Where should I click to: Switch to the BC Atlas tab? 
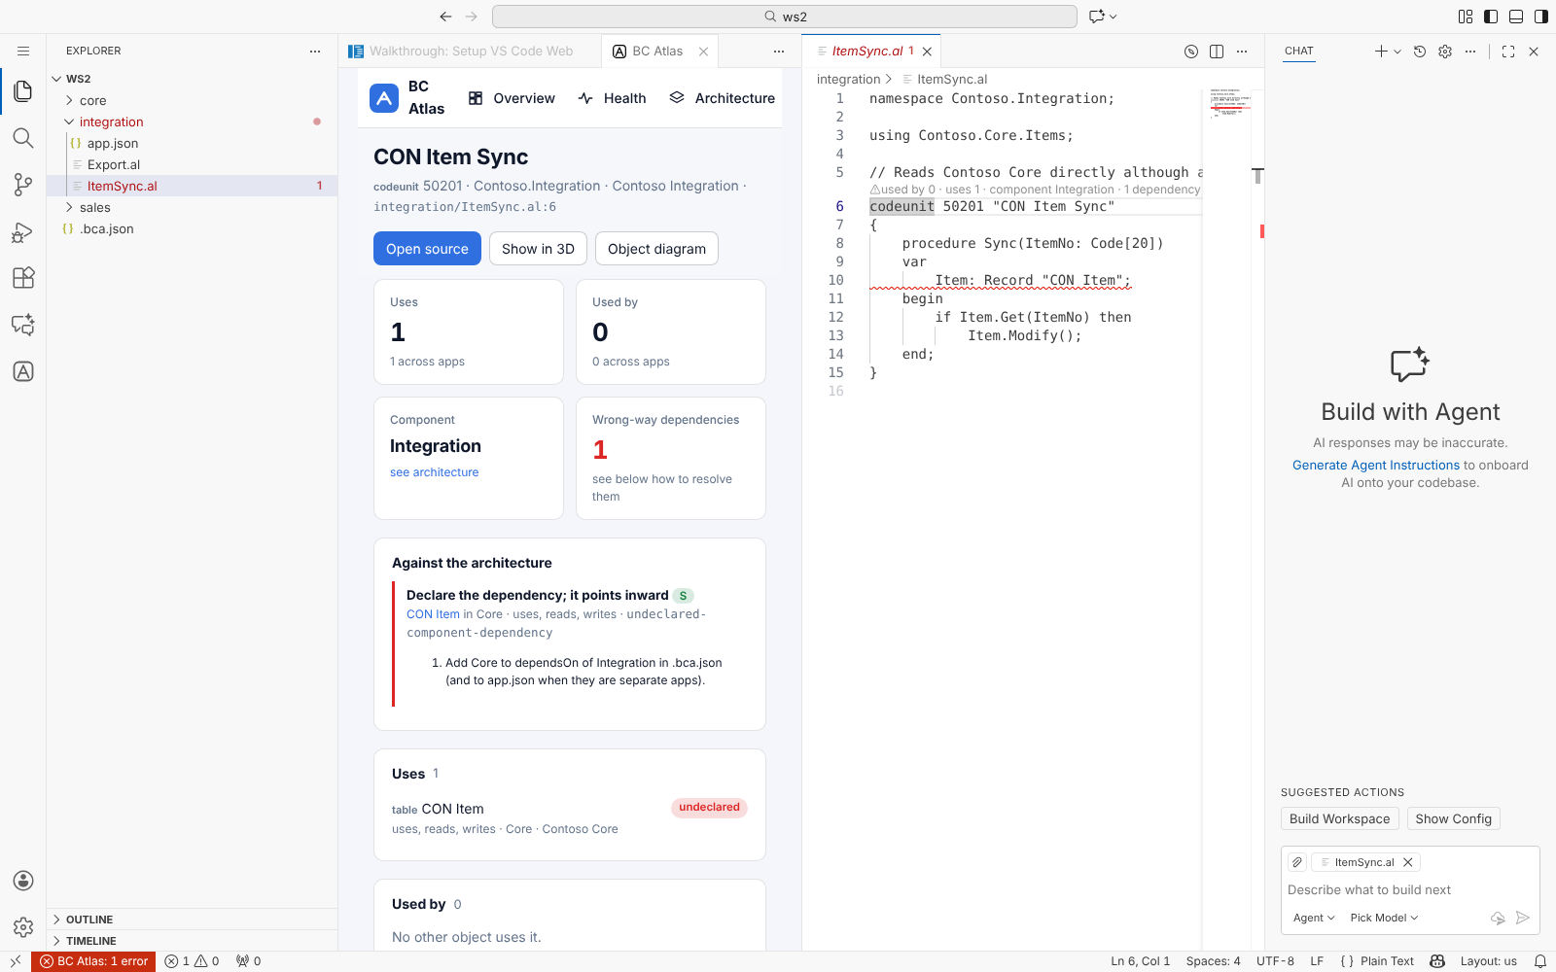[659, 52]
